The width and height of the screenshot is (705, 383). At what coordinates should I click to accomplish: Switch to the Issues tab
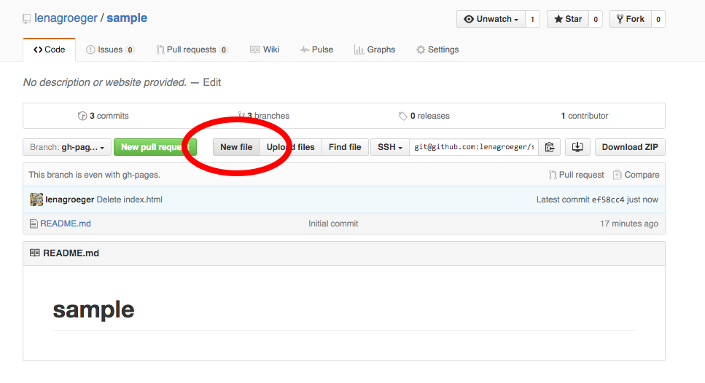point(109,50)
